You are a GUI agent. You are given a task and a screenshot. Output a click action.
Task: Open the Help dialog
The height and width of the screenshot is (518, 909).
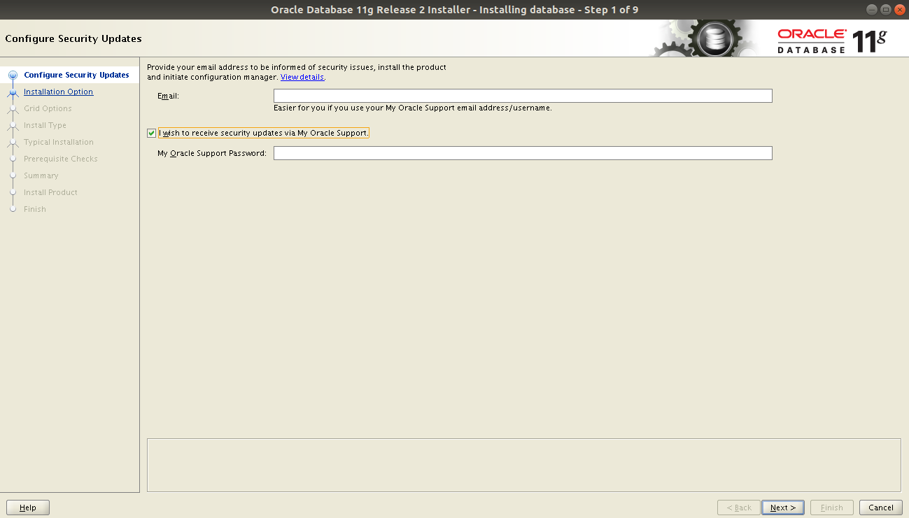pos(27,507)
